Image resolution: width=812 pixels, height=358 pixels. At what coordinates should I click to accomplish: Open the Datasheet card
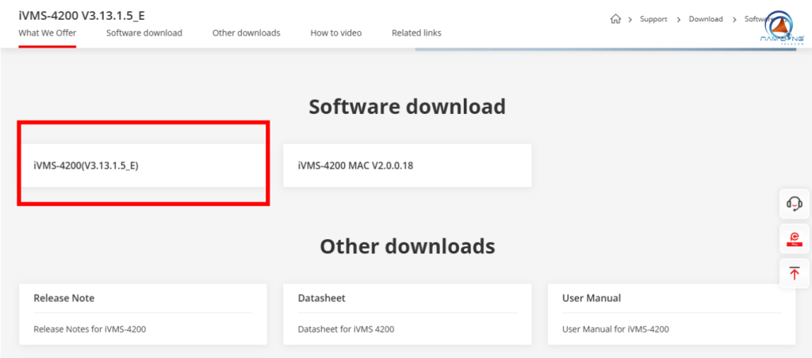(x=407, y=314)
